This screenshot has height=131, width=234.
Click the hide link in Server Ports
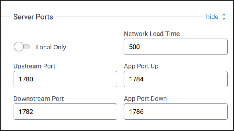click(212, 17)
